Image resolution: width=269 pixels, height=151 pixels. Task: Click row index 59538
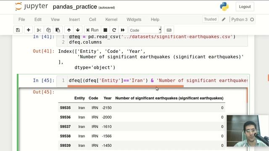pyautogui.click(x=65, y=136)
